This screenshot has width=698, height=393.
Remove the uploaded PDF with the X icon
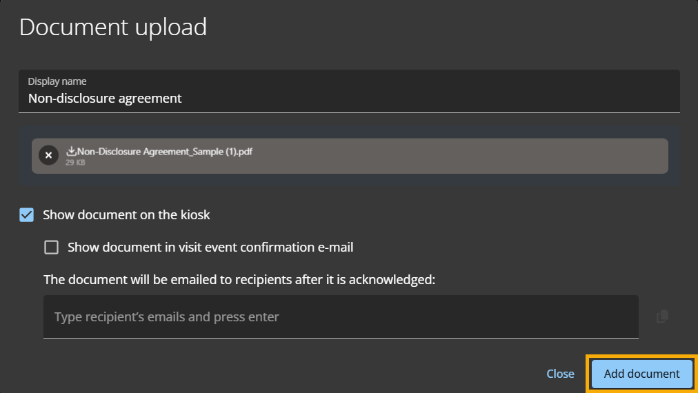tap(48, 156)
